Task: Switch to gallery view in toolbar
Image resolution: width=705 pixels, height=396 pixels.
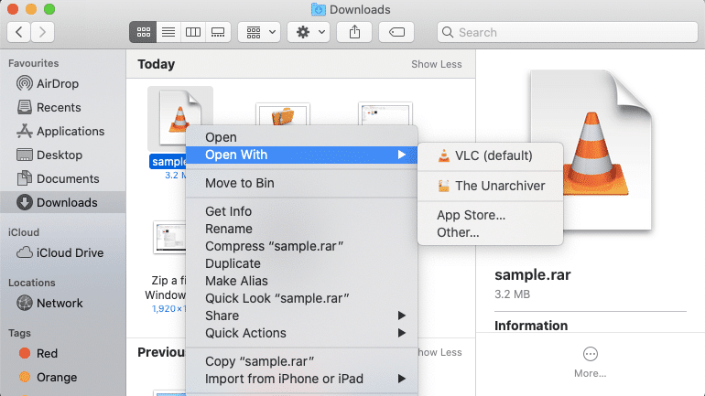Action: (x=217, y=32)
